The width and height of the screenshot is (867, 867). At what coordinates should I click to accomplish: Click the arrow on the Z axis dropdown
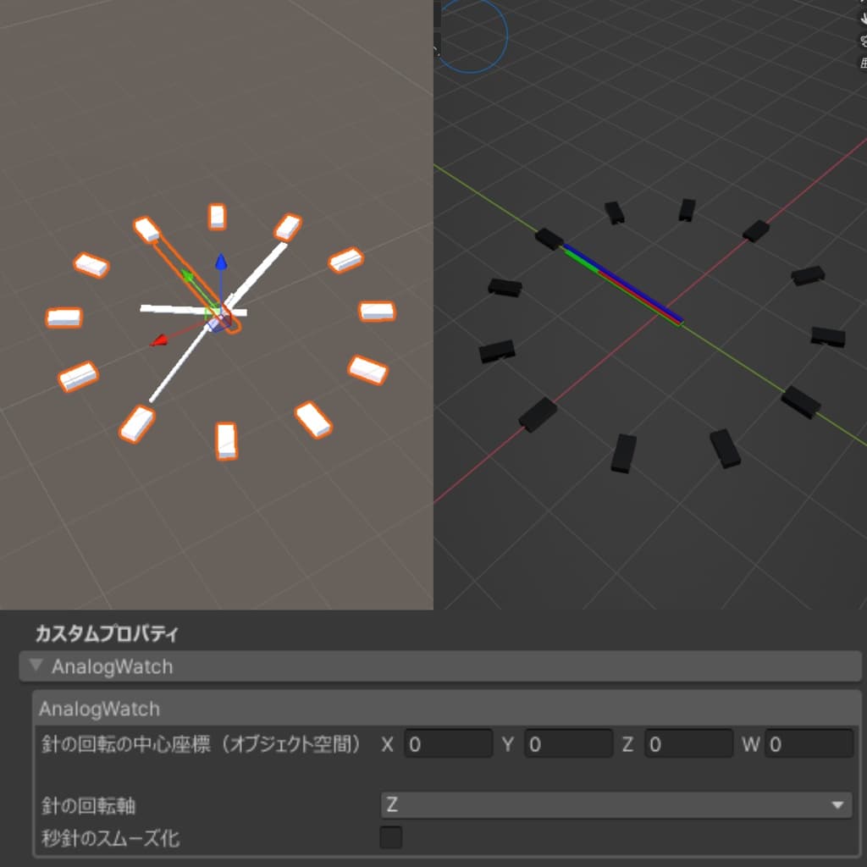[837, 806]
